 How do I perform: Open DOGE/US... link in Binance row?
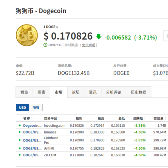(x=32, y=132)
